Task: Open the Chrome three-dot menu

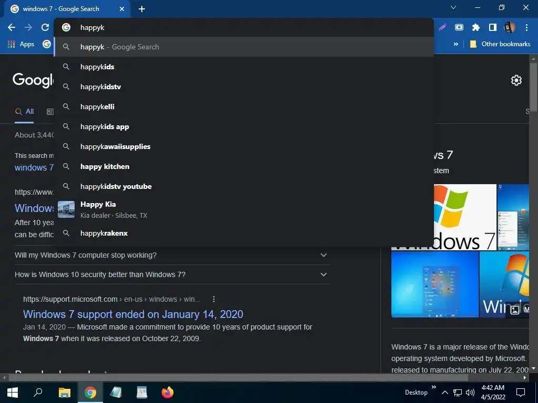Action: pos(526,27)
